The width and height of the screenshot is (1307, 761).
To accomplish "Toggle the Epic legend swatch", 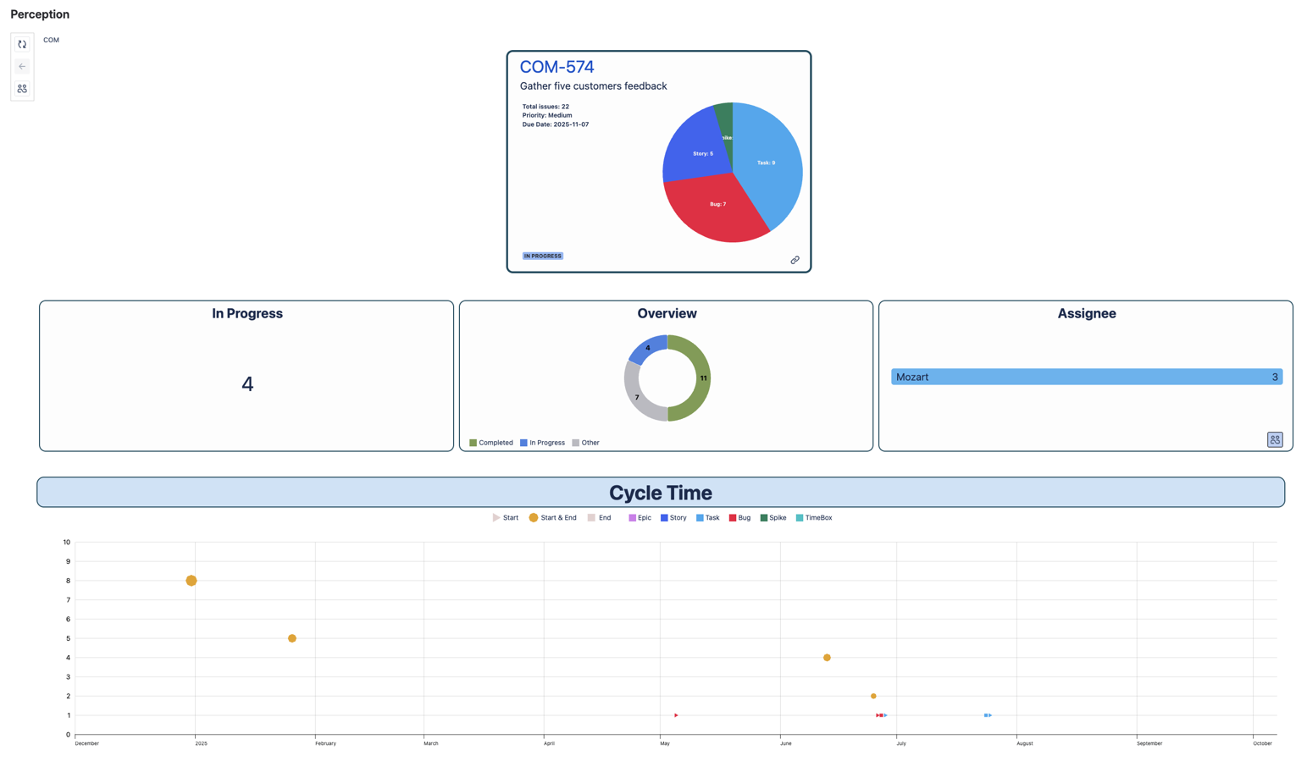I will [632, 518].
